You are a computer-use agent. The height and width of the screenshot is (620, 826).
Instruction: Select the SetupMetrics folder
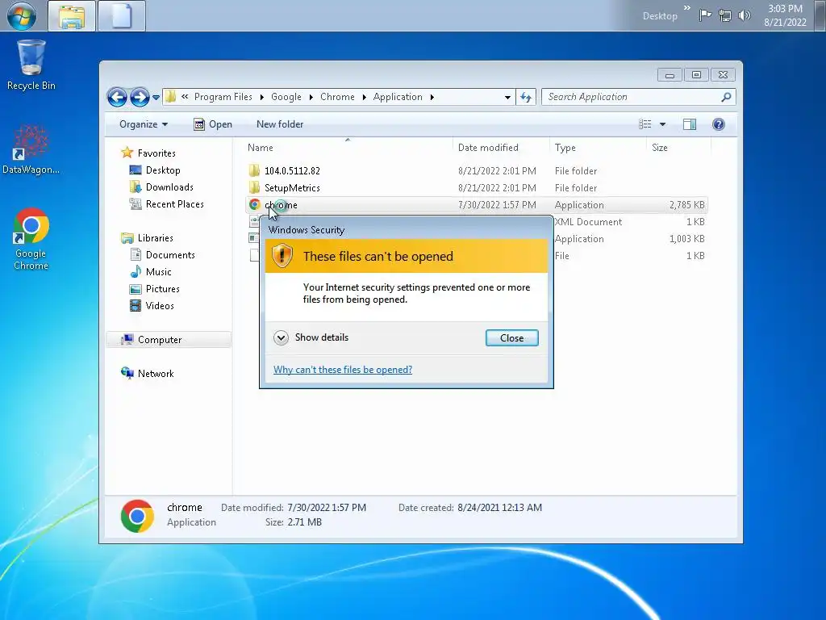(292, 187)
